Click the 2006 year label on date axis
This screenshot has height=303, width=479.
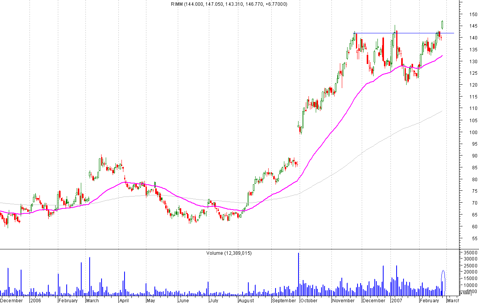(x=36, y=300)
